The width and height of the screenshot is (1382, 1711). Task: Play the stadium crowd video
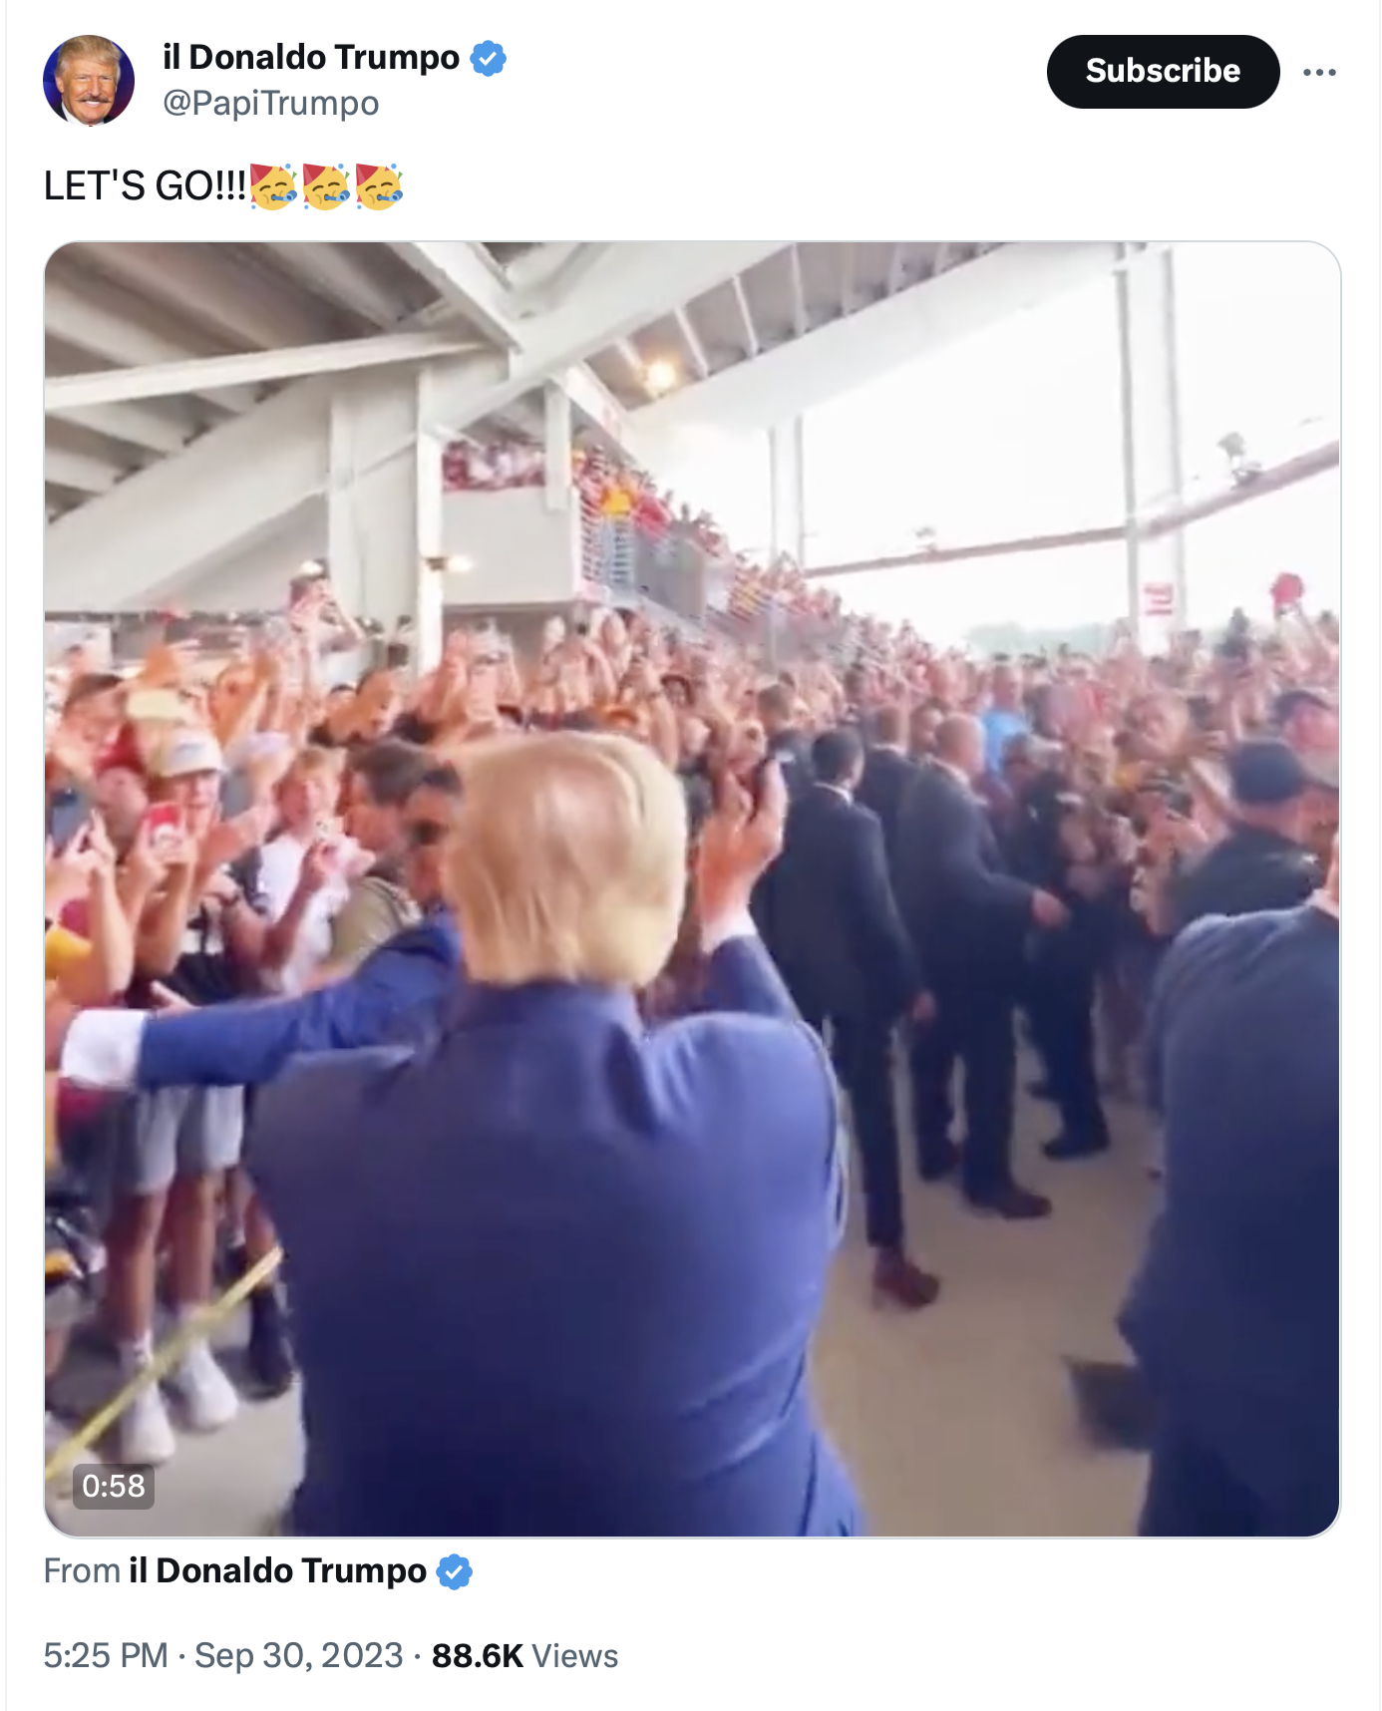(x=692, y=889)
